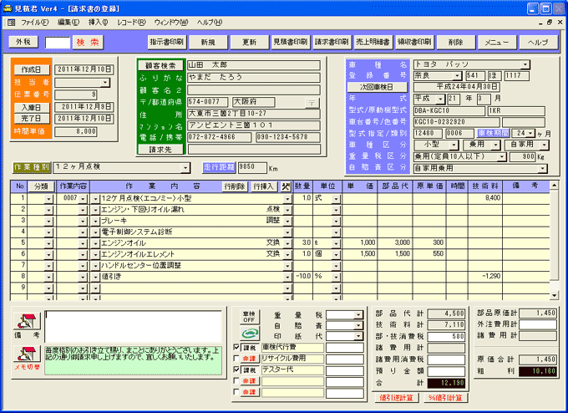Click the memo switch icon above メモ切替
This screenshot has height=413, width=568.
tap(27, 354)
